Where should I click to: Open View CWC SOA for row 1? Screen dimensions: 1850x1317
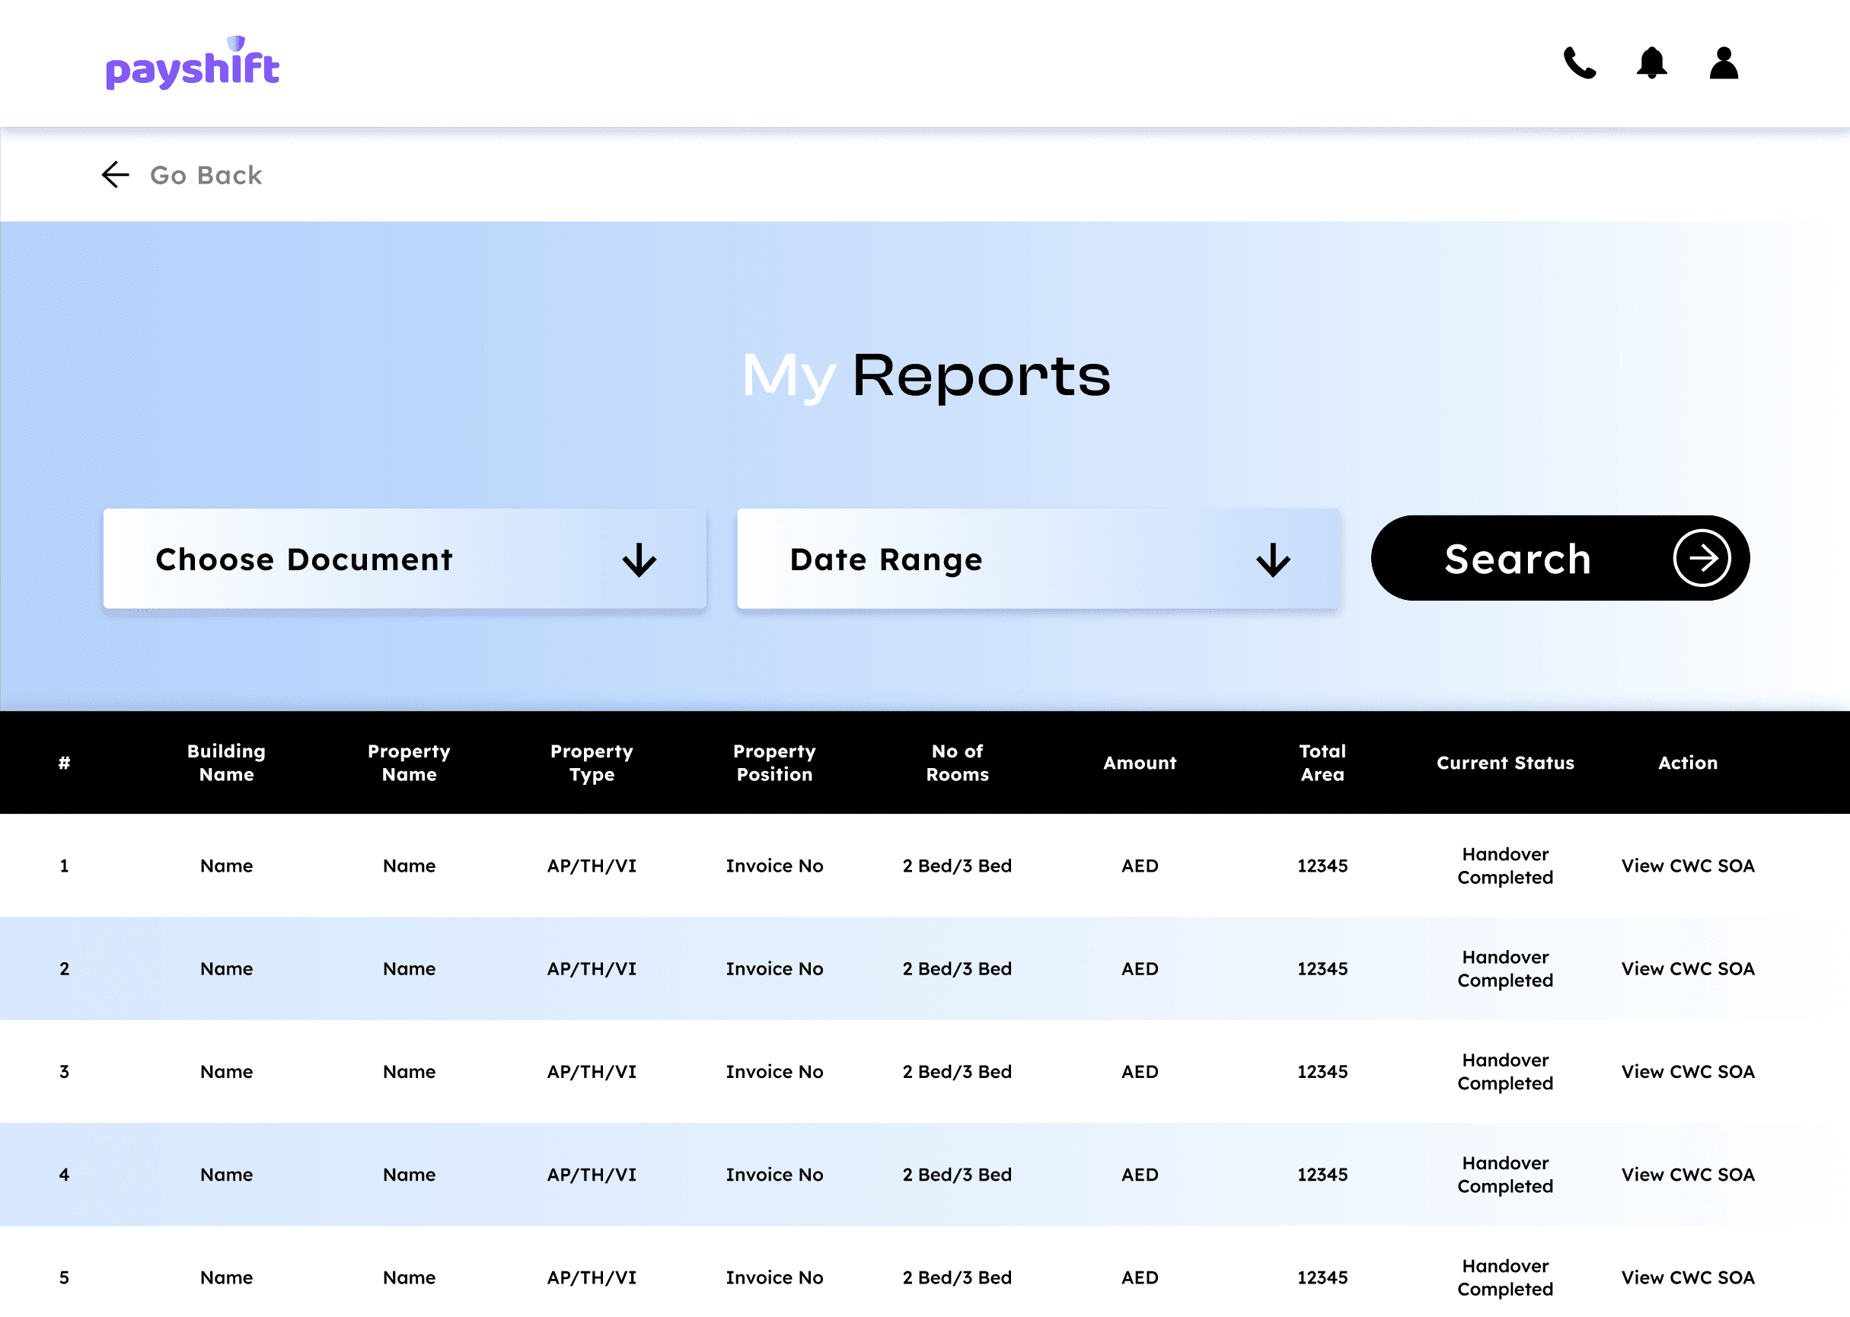point(1687,866)
